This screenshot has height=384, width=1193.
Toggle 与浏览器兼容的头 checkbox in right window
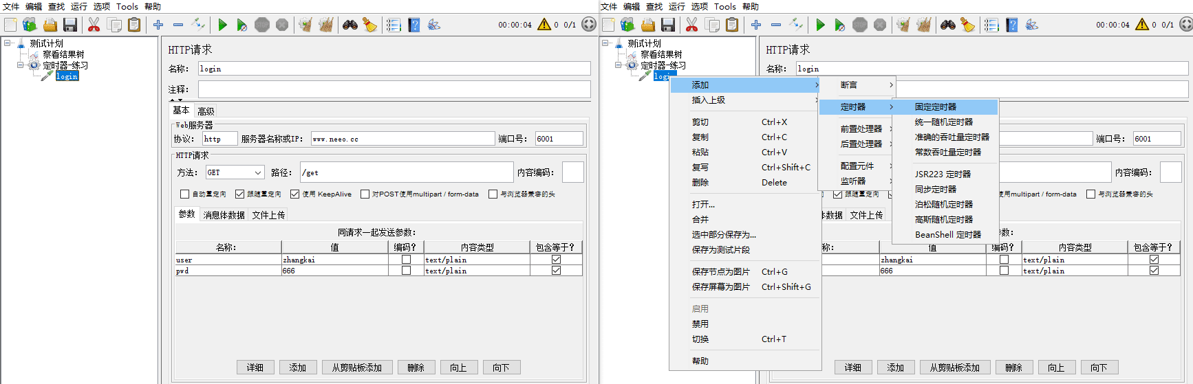pos(1090,194)
